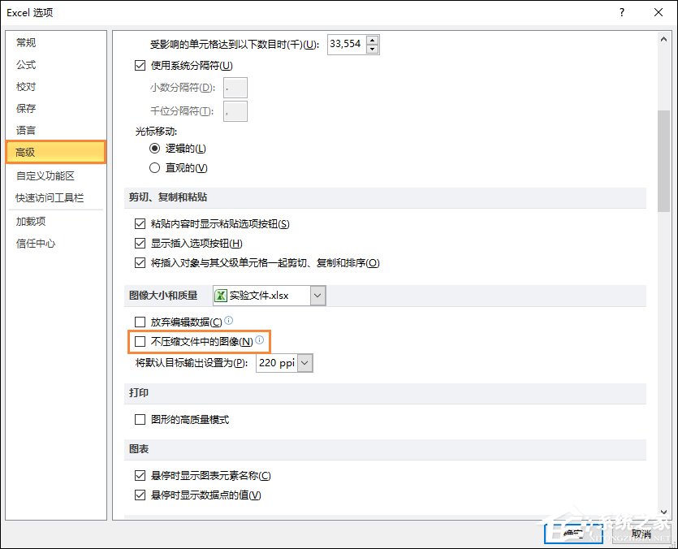
Task: Enable 不压缩文件中的图像
Action: click(x=140, y=342)
